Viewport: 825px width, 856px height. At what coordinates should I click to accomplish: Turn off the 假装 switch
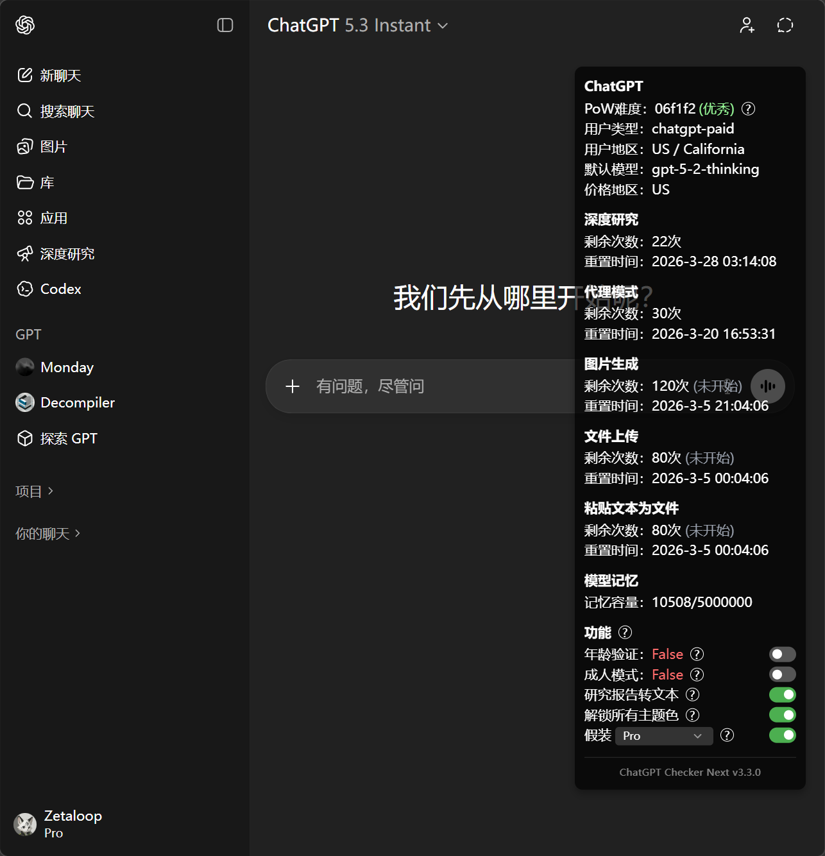click(x=783, y=735)
